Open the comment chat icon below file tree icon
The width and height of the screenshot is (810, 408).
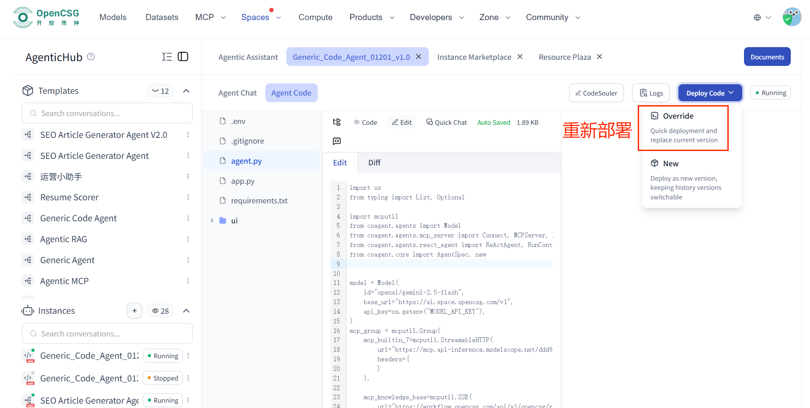click(x=337, y=141)
